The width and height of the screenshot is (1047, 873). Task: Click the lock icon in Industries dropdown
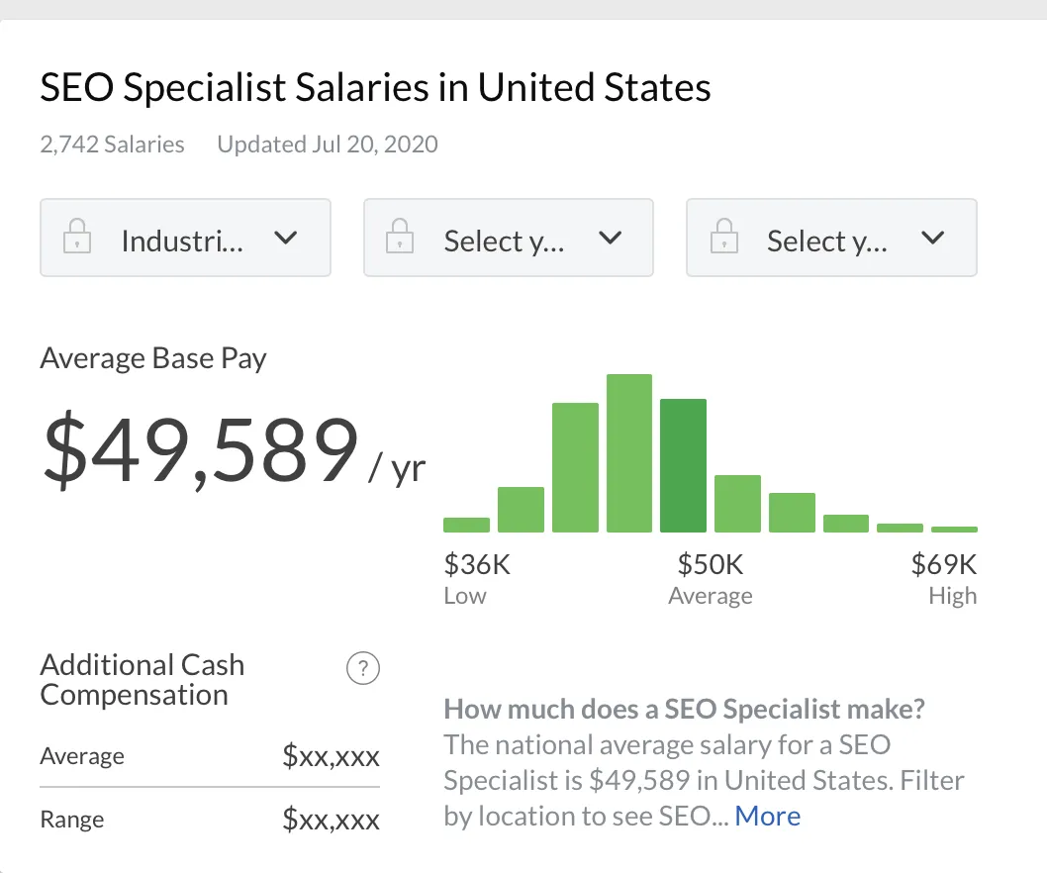(x=77, y=237)
